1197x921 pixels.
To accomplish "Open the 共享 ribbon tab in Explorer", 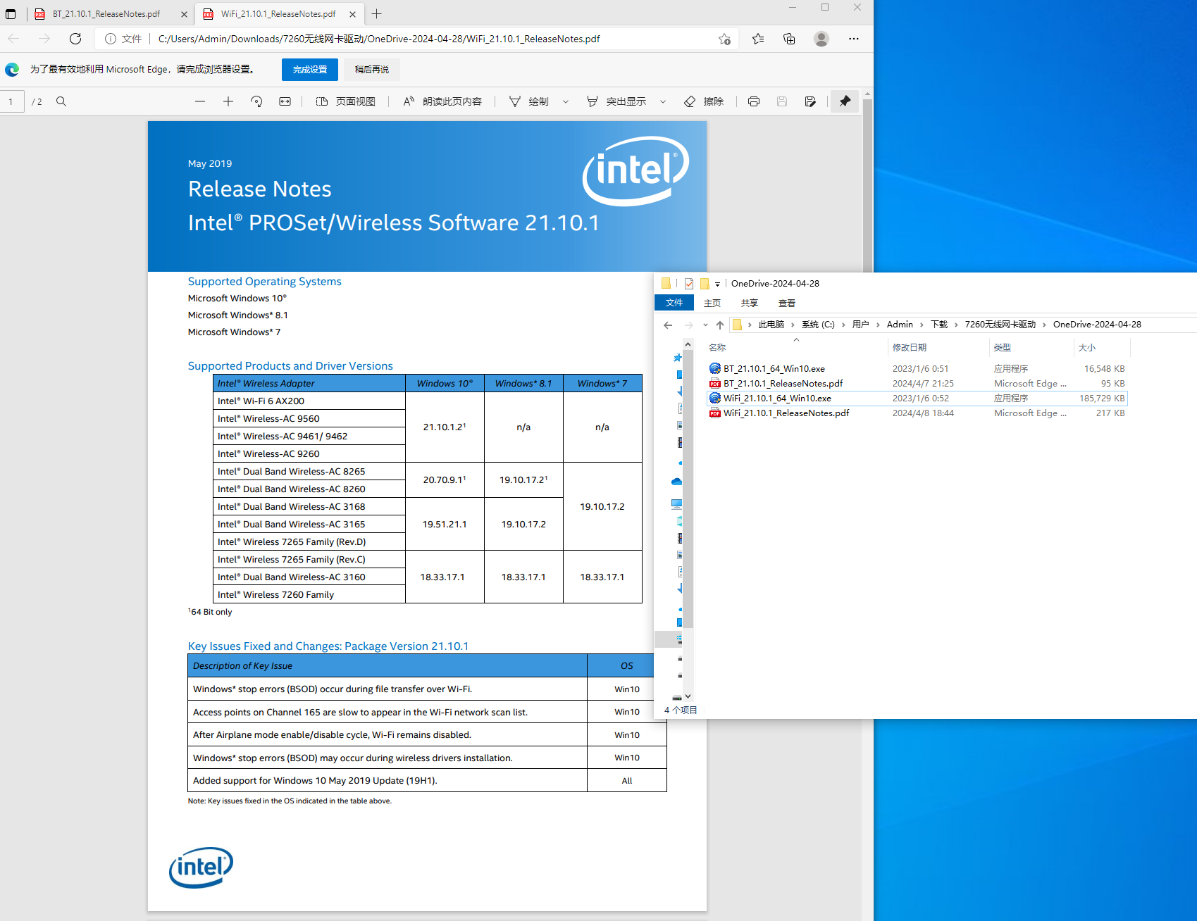I will [750, 303].
